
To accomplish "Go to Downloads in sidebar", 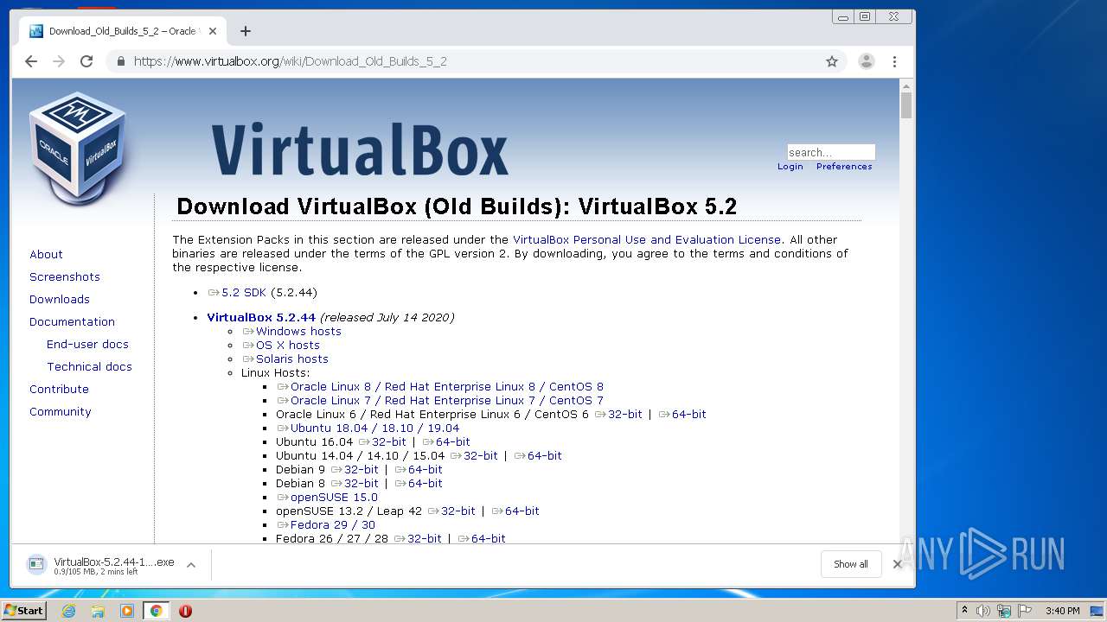I will pyautogui.click(x=60, y=299).
